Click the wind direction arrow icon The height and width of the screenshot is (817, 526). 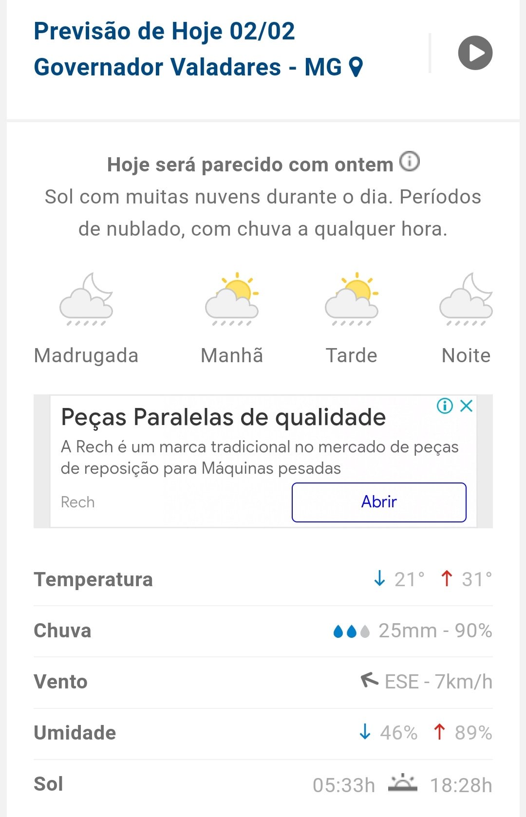[x=369, y=680]
